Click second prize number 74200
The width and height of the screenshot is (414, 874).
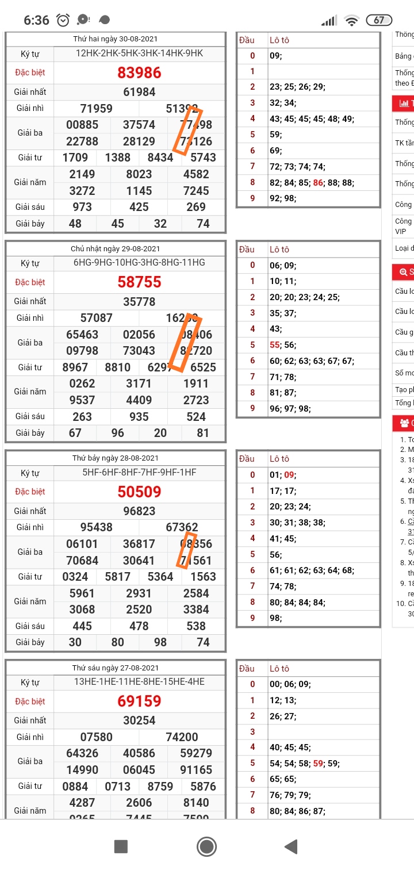(x=182, y=737)
